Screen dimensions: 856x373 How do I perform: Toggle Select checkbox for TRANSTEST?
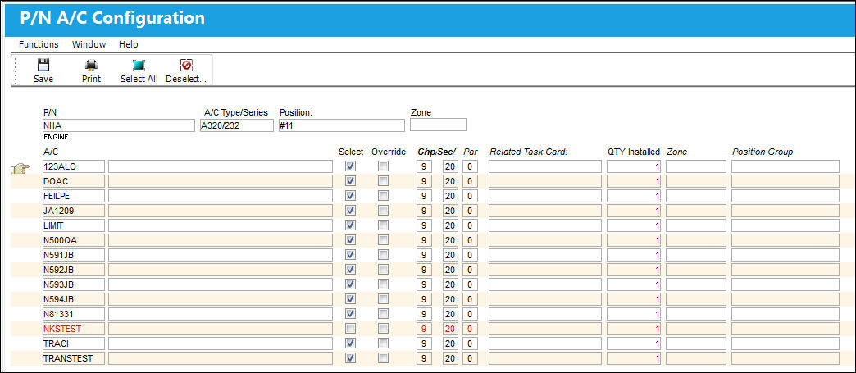point(351,358)
